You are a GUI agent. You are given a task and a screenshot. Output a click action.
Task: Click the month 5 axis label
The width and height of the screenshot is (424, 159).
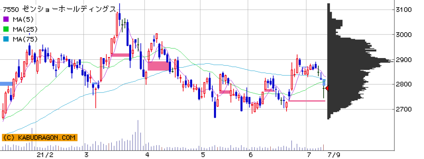pos(203,155)
